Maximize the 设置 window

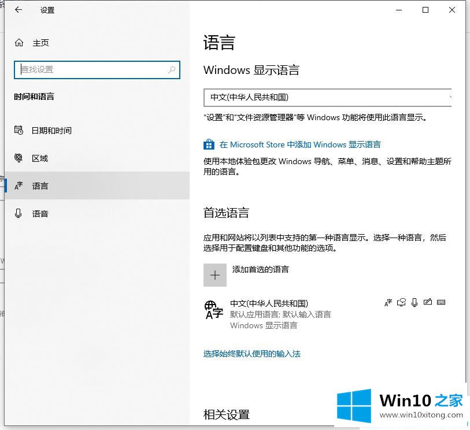click(425, 10)
